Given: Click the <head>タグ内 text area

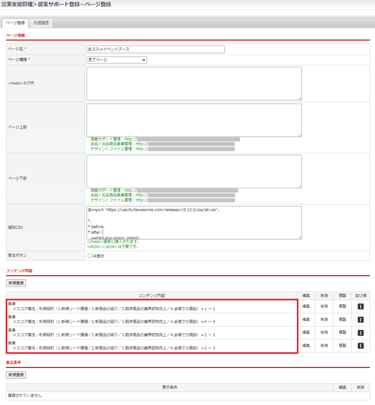Looking at the screenshot, I should point(194,83).
